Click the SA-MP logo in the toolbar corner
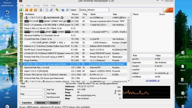Viewport: 192px width, 108px height. 168,10
